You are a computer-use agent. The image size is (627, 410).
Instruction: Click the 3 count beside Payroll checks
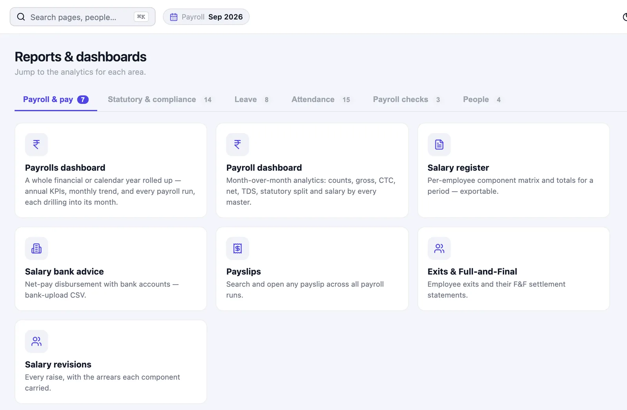pyautogui.click(x=438, y=100)
